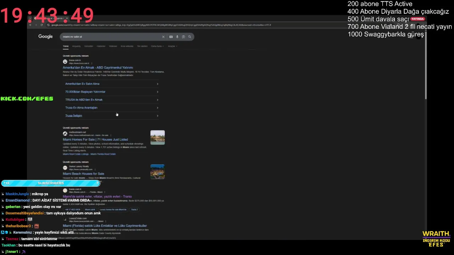Open Miami Beach Houses for Sale result

83,174
